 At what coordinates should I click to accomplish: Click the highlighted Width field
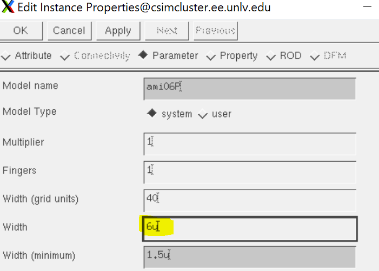250,228
